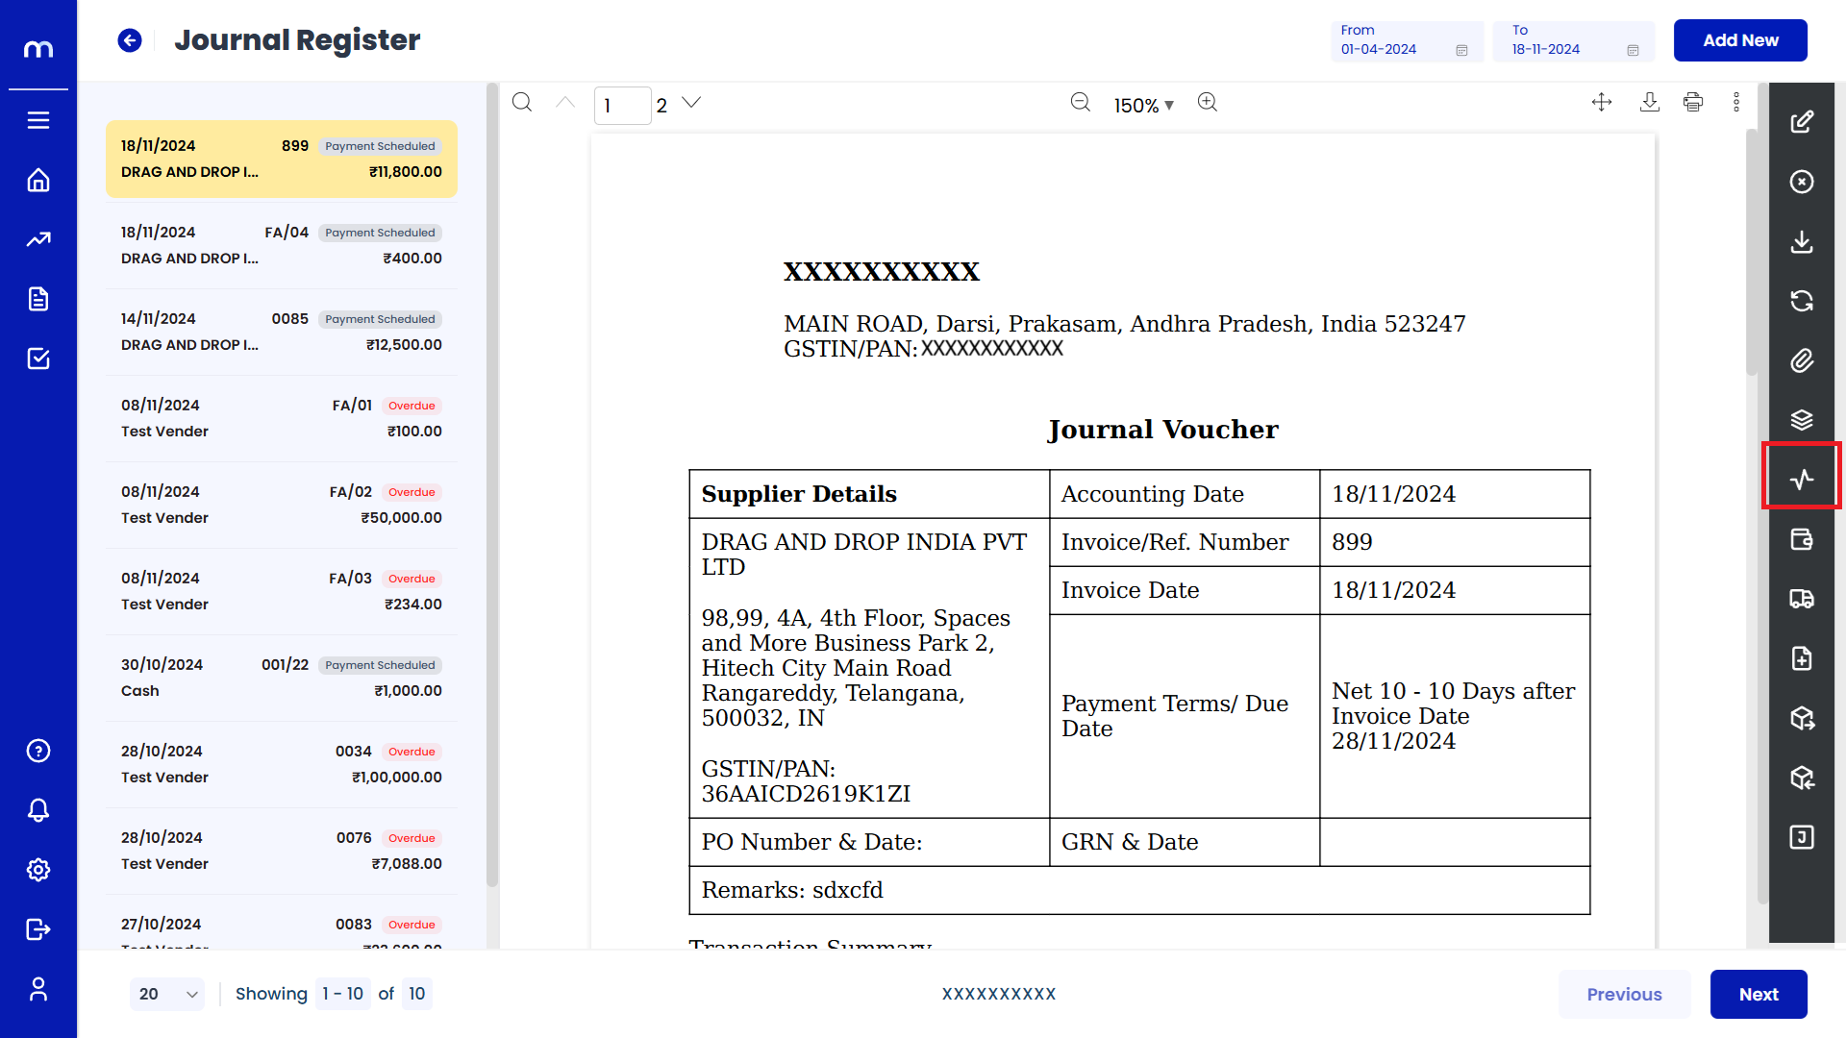Click the refresh sync icon in right toolbar
Screen dimensions: 1846x1038
coord(1802,301)
